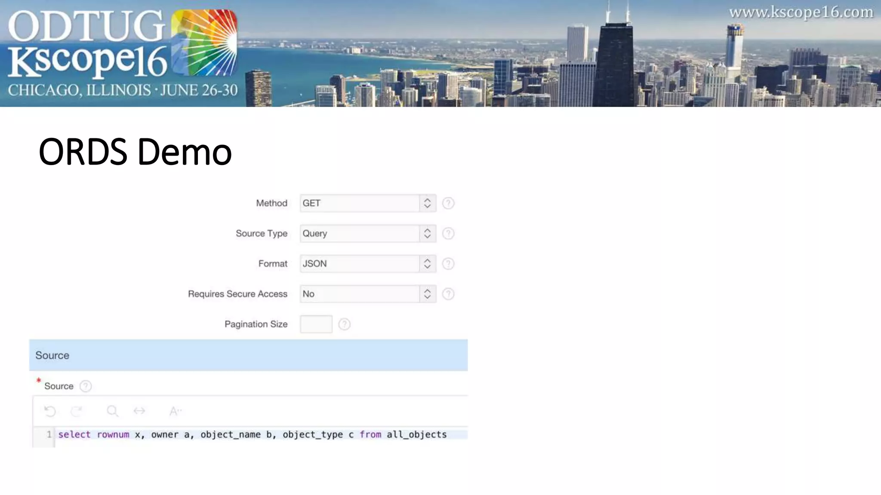The image size is (881, 495).
Task: Open help for the Method field
Action: click(x=448, y=203)
